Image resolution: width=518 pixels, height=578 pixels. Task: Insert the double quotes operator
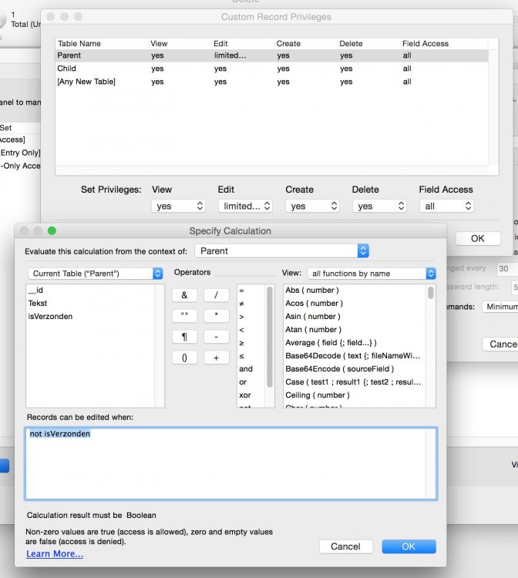(x=184, y=316)
